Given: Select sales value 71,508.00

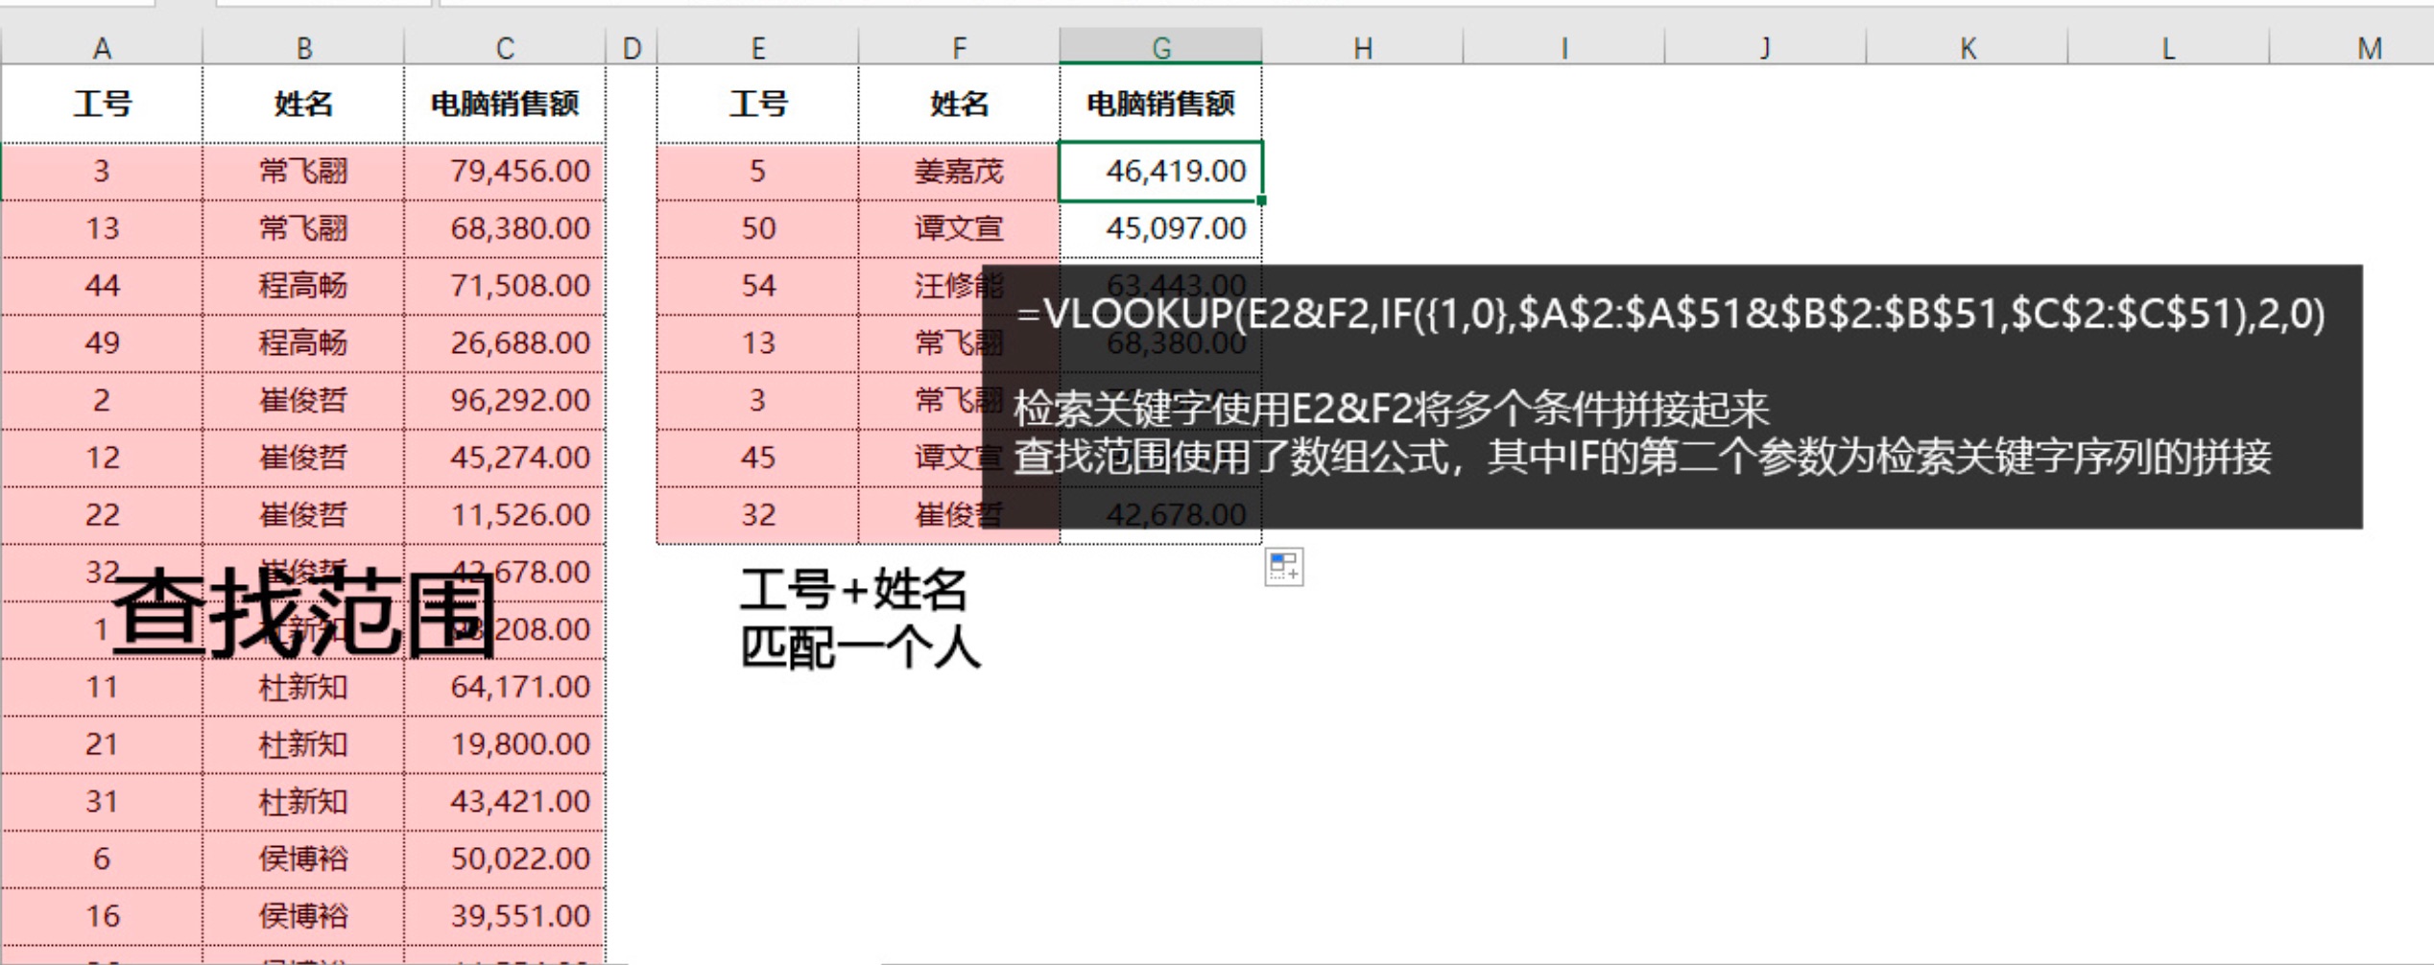Looking at the screenshot, I should point(505,286).
